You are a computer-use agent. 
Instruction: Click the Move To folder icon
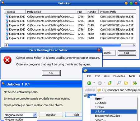tap(135, 83)
